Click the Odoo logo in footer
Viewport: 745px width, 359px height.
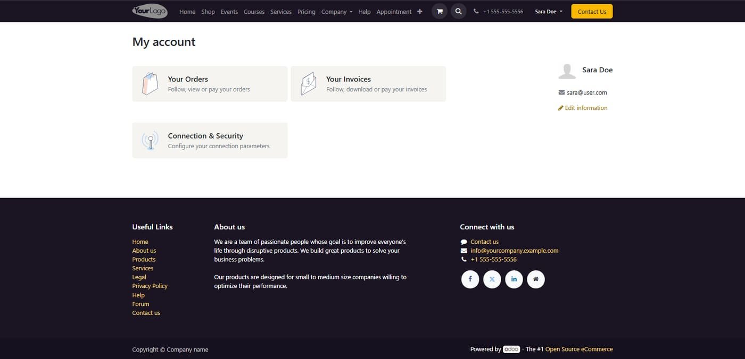pyautogui.click(x=511, y=349)
